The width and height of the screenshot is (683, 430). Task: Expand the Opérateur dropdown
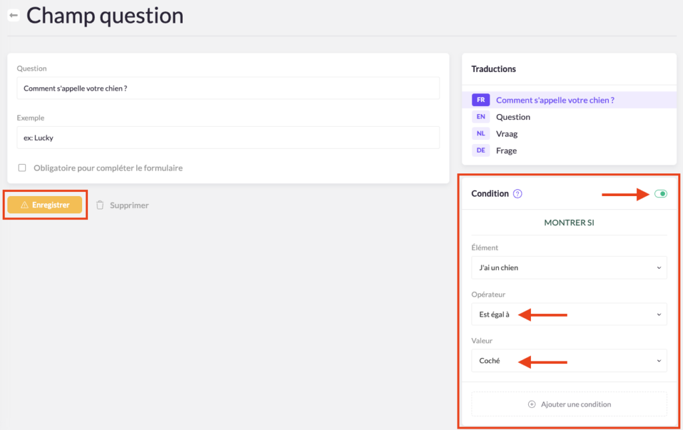[569, 314]
